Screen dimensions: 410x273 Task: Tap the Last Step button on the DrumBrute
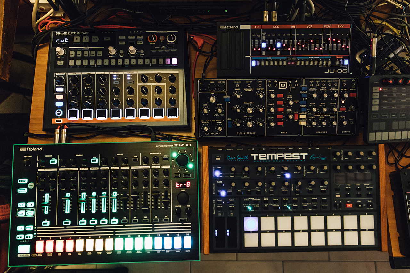[x=140, y=43]
